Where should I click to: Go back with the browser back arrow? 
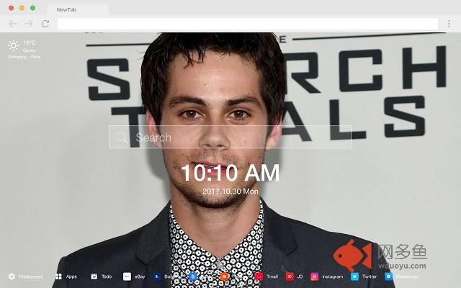[13, 24]
